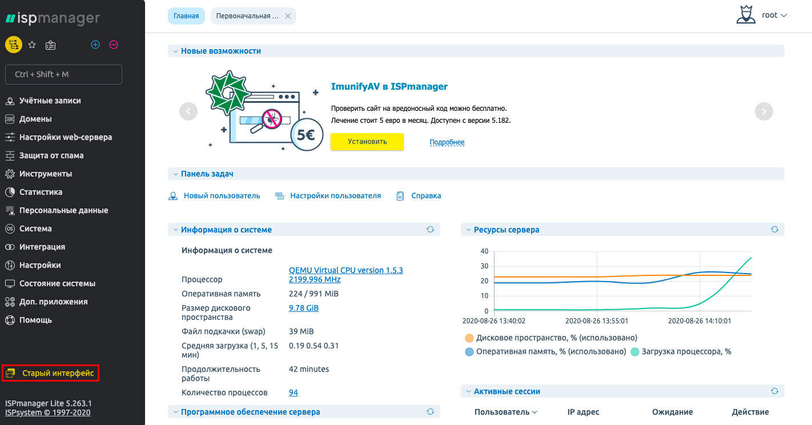The image size is (812, 425).
Task: Show previous banner with left arrow
Action: 188,111
